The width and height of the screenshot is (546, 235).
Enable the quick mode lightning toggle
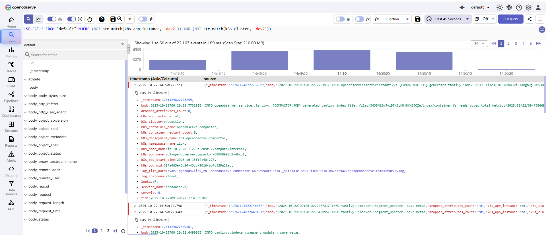pyautogui.click(x=143, y=19)
